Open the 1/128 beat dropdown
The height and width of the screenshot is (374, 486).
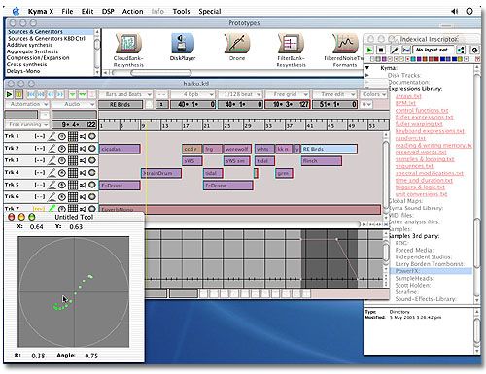click(239, 94)
